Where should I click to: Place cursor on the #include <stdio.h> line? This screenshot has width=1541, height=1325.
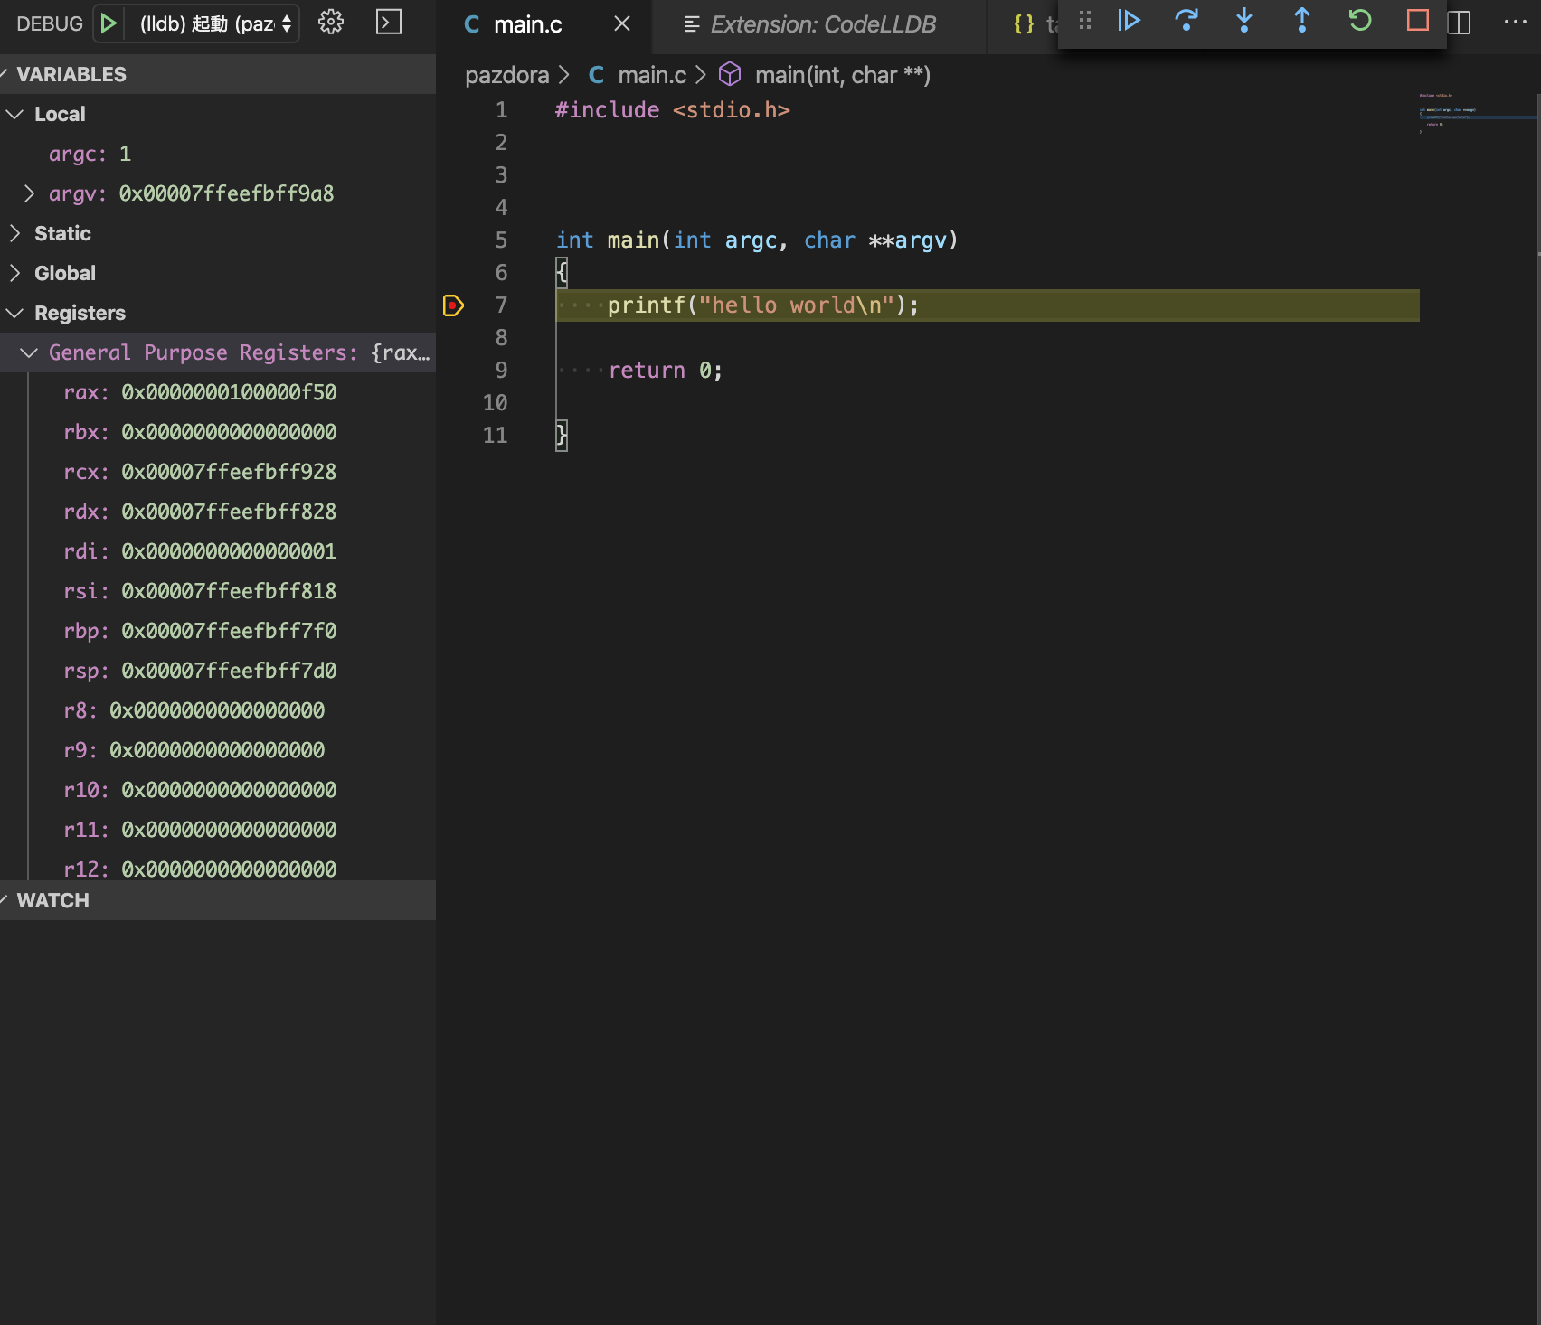point(672,110)
